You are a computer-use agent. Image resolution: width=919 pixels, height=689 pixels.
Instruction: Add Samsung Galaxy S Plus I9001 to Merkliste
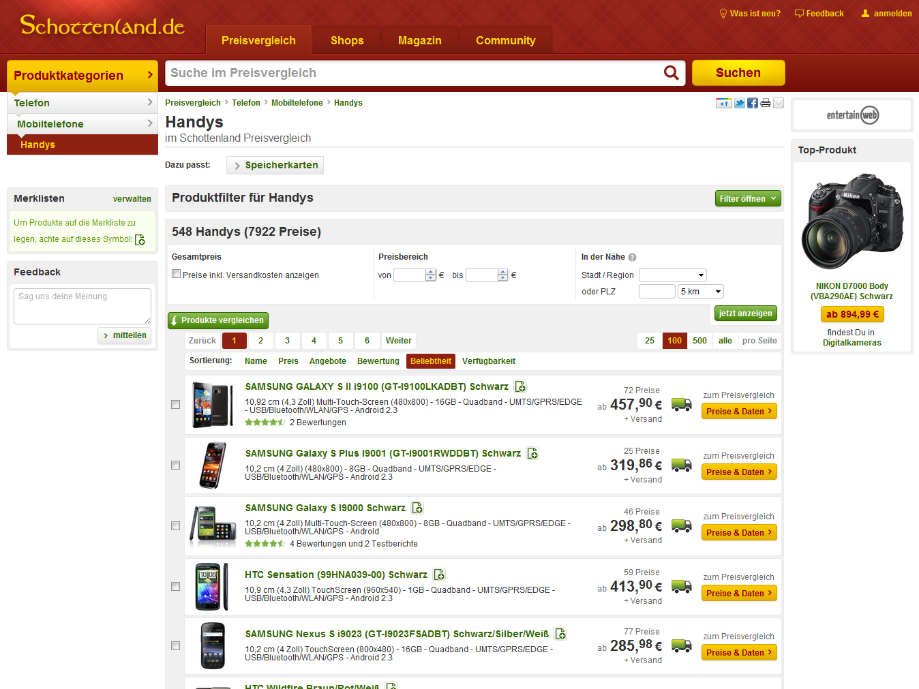[532, 453]
